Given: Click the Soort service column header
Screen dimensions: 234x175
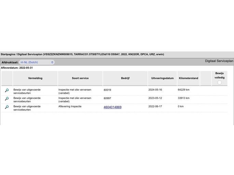Looking at the screenshot, I should tap(80, 78).
